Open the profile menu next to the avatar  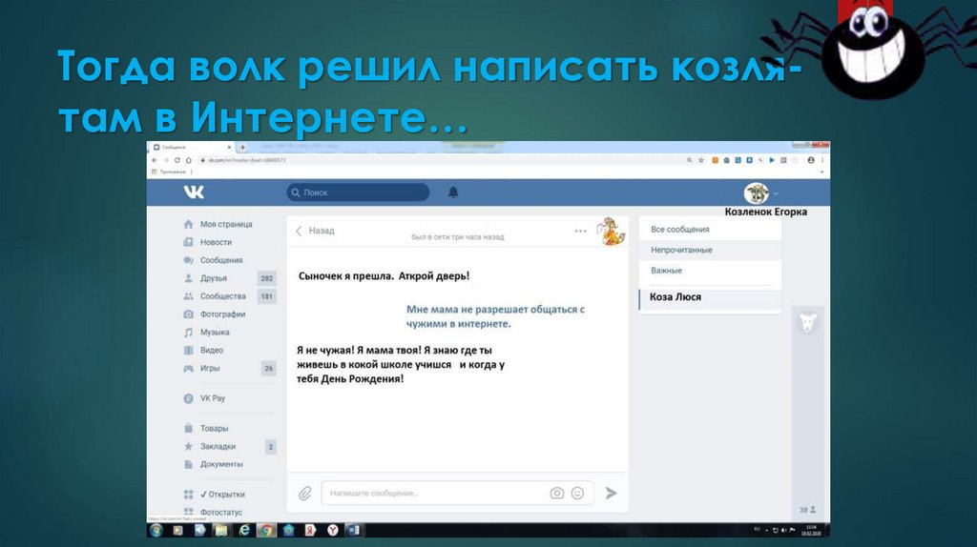coord(776,193)
